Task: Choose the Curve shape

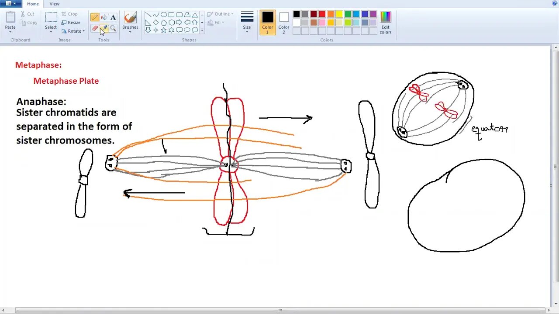Action: [156, 15]
